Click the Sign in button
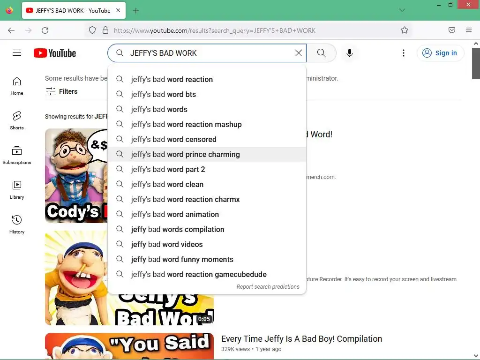This screenshot has width=480, height=360. click(x=440, y=53)
